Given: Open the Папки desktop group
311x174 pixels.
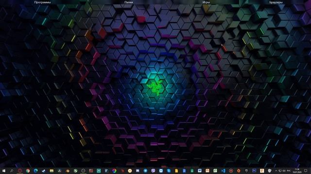Looking at the screenshot, I should tap(128, 2).
